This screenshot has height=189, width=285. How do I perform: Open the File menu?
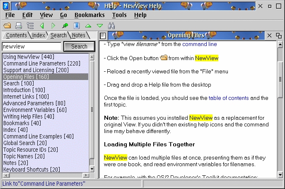tap(10, 15)
